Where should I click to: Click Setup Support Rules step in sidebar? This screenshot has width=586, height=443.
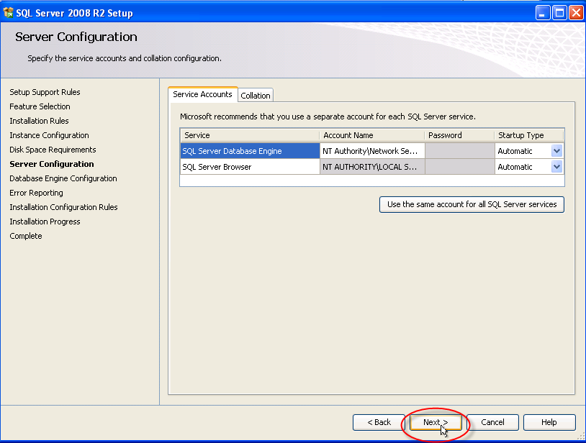tap(45, 92)
